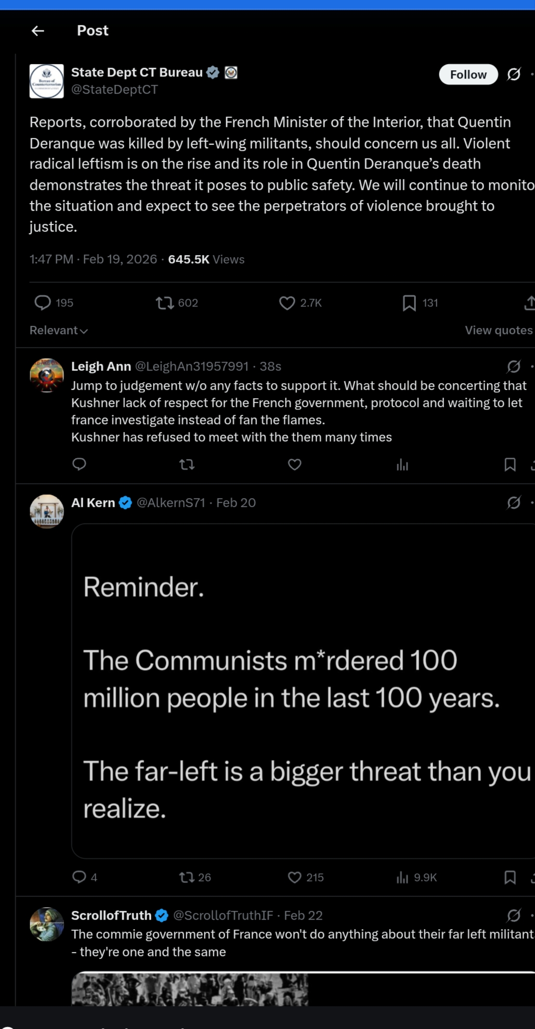Repost the State Dept CT Bureau post
This screenshot has height=1029, width=535.
coord(165,302)
